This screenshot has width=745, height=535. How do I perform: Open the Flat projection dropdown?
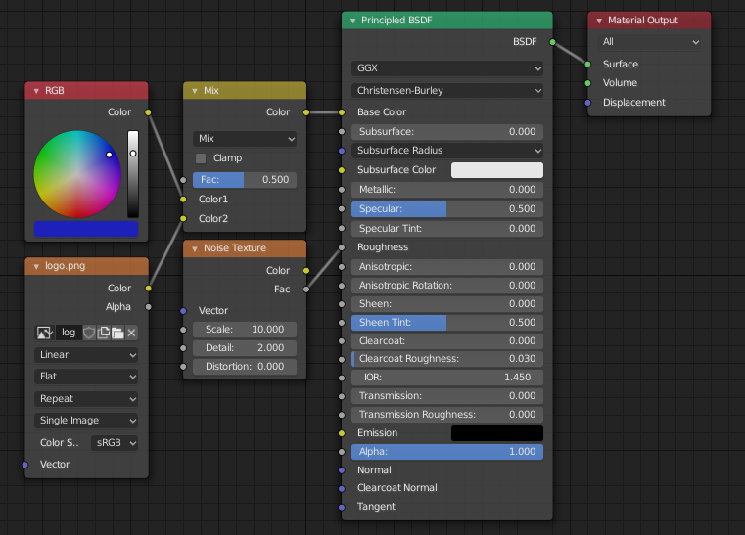(x=86, y=377)
